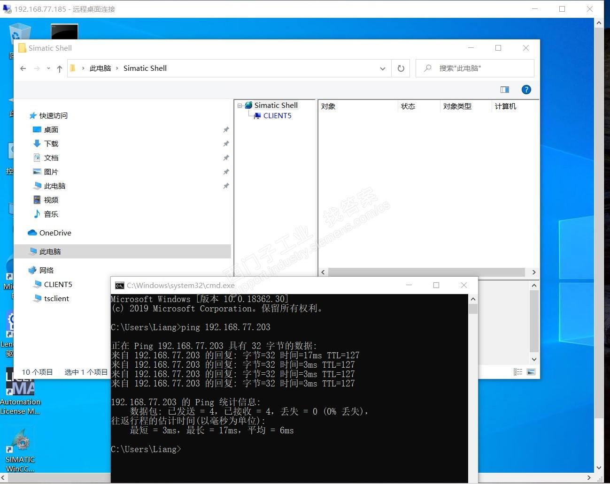610x484 pixels.
Task: Sort by the 状态 column header
Action: coord(419,106)
